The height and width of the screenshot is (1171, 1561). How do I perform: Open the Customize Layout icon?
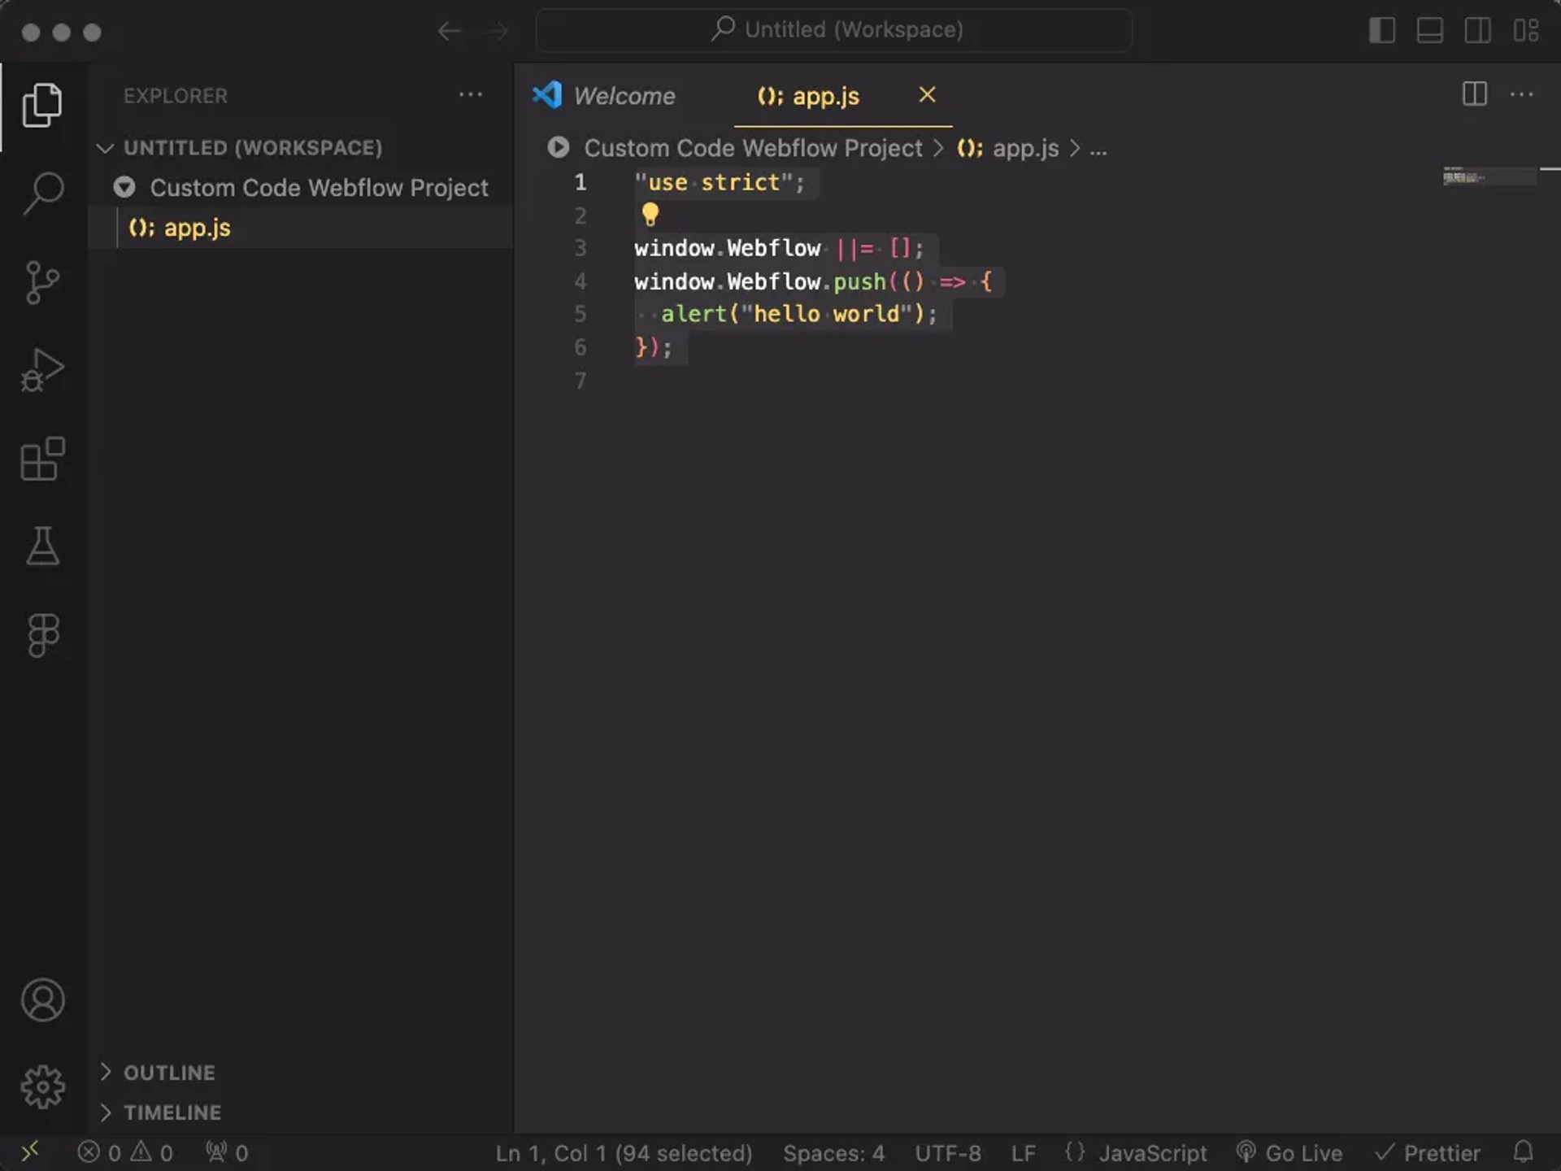coord(1526,30)
